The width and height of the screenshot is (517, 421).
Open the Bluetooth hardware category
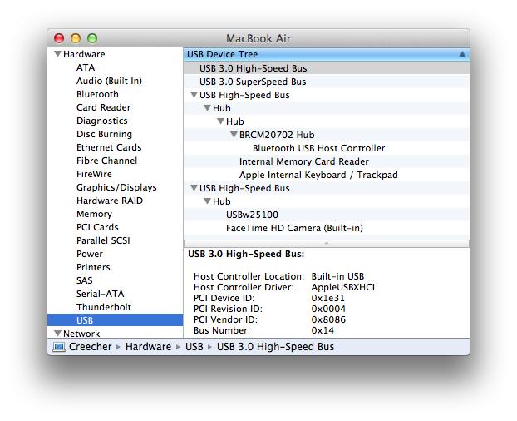tap(97, 94)
